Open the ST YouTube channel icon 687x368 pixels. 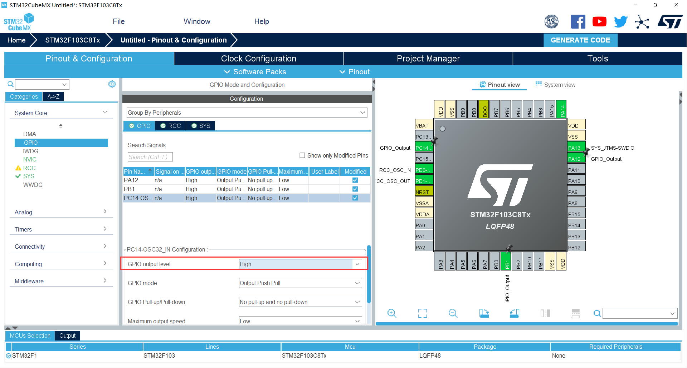[599, 22]
